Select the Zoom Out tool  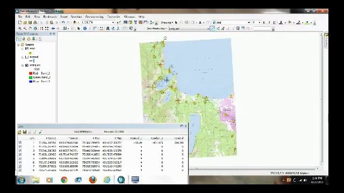25,28
